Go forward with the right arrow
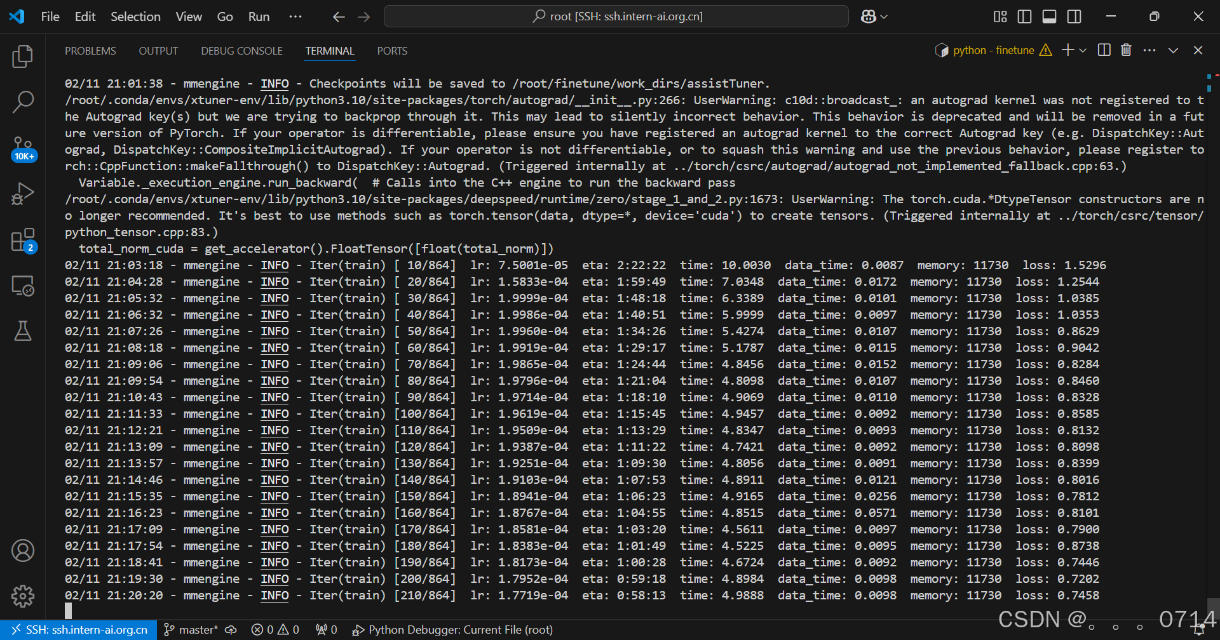This screenshot has height=640, width=1220. pyautogui.click(x=364, y=17)
